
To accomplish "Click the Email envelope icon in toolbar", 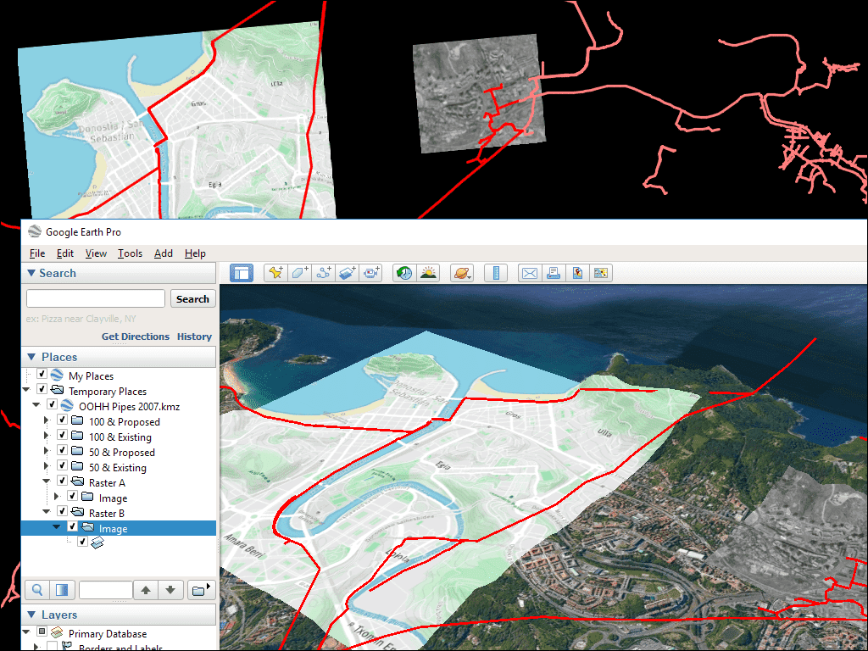I will (x=530, y=273).
